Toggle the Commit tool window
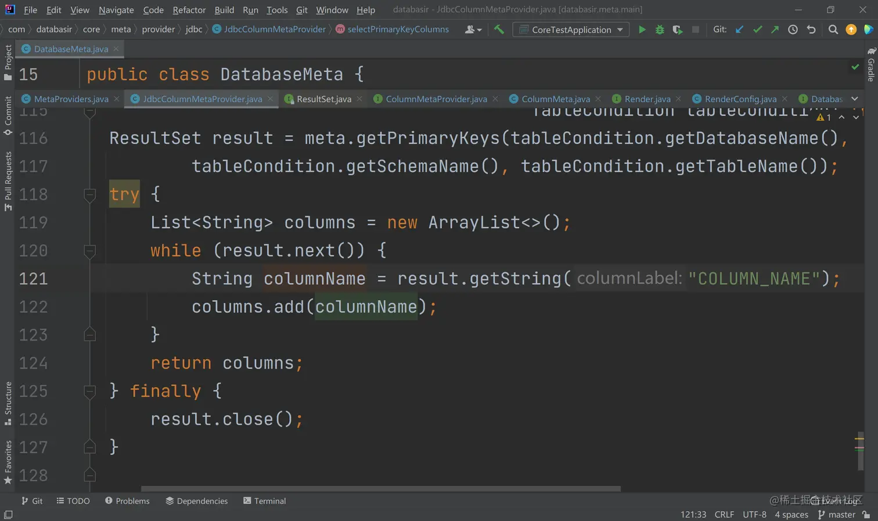The width and height of the screenshot is (878, 521). tap(8, 115)
